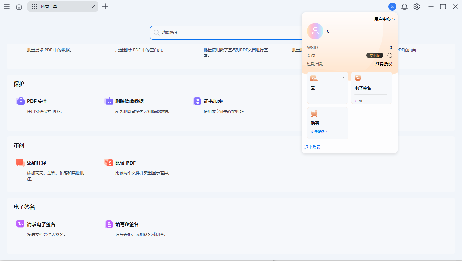The width and height of the screenshot is (462, 261).
Task: Open 用户中心 user center page
Action: point(384,19)
